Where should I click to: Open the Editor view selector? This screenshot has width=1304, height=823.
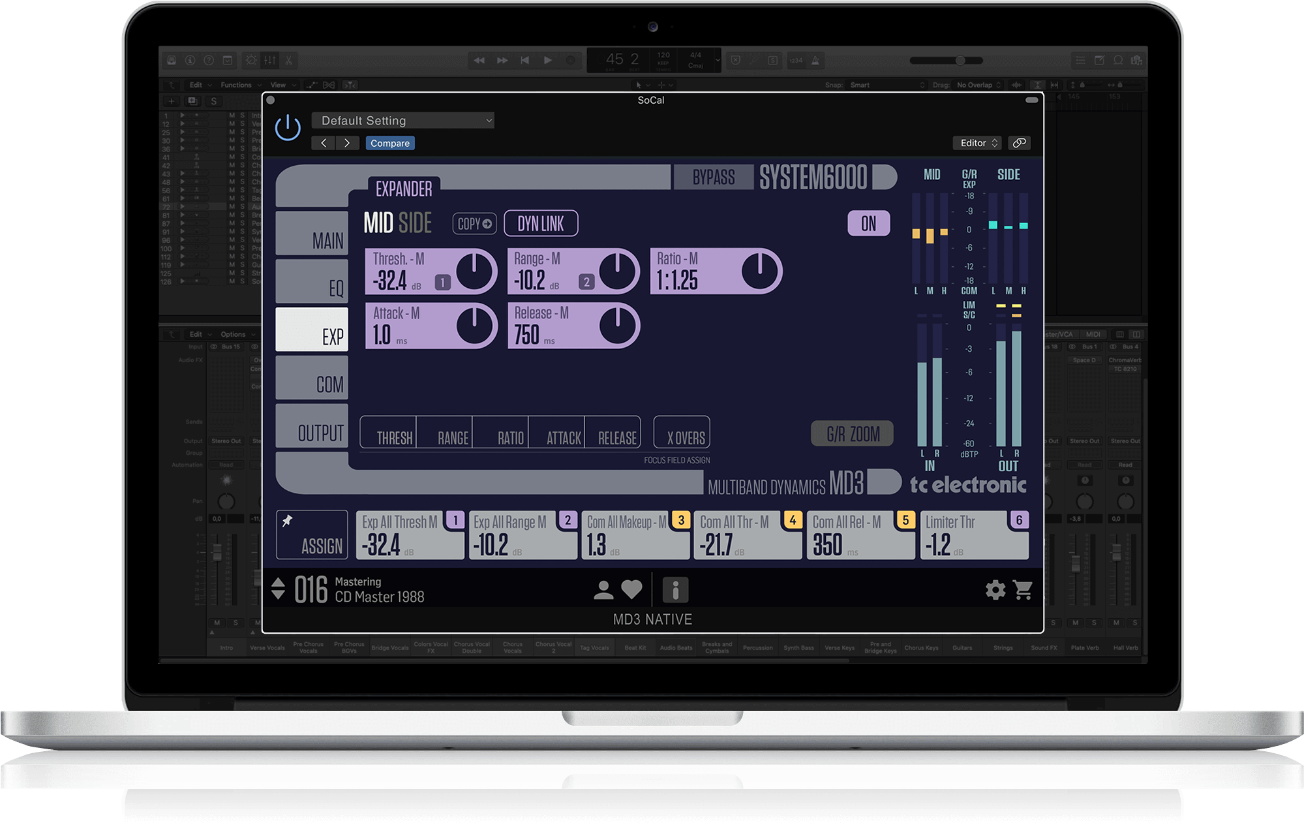click(976, 142)
